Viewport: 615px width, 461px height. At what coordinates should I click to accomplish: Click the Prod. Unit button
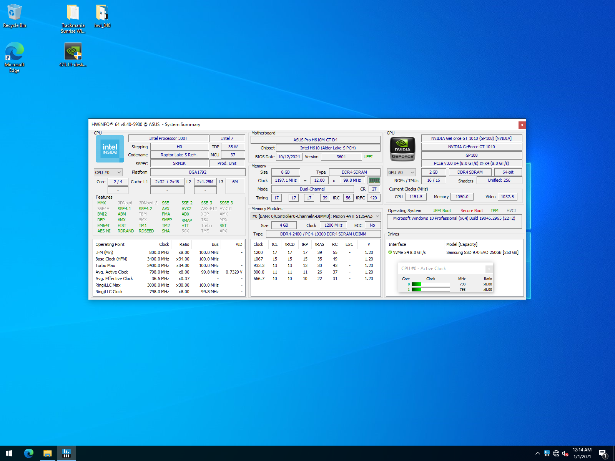point(227,163)
